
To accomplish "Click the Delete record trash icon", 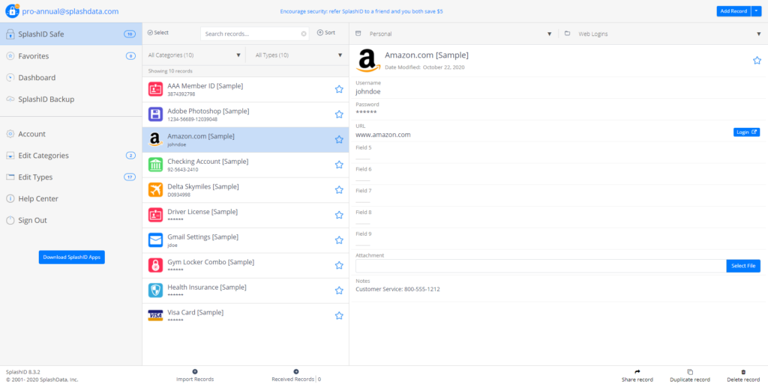I will tap(743, 371).
